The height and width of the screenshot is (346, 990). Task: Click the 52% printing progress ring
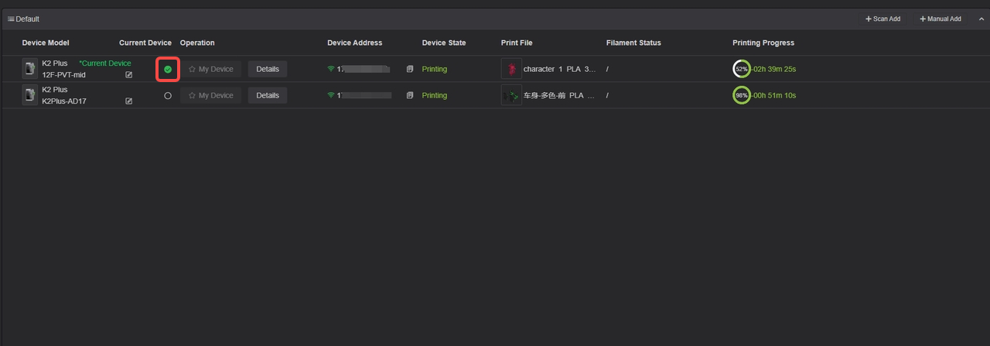741,69
